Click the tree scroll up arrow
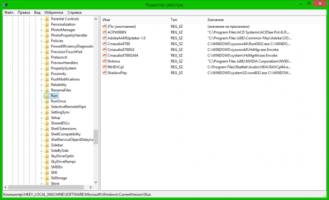This screenshot has height=200, width=329. coord(96,19)
